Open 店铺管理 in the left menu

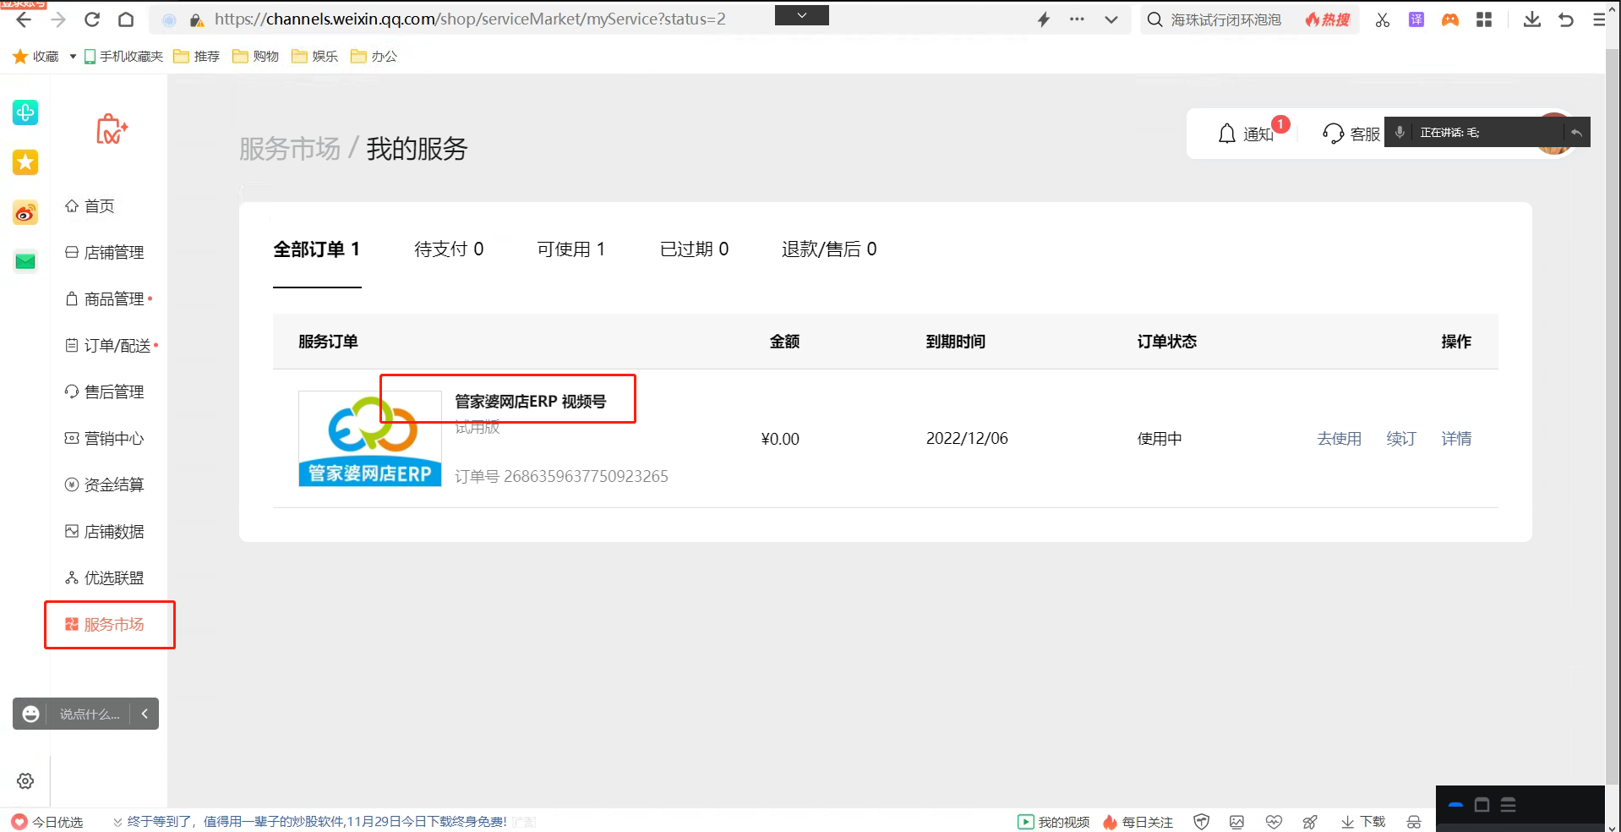click(x=105, y=252)
